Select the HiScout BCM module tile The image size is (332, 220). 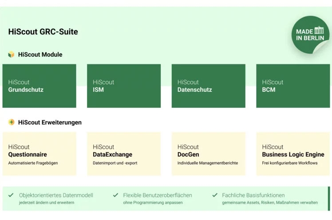coord(293,86)
